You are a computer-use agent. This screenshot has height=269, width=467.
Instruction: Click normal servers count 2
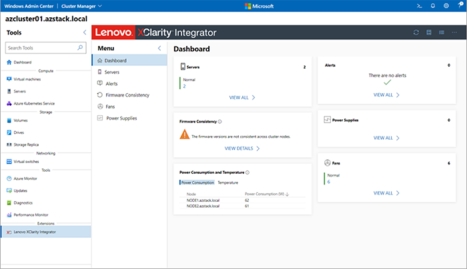184,86
